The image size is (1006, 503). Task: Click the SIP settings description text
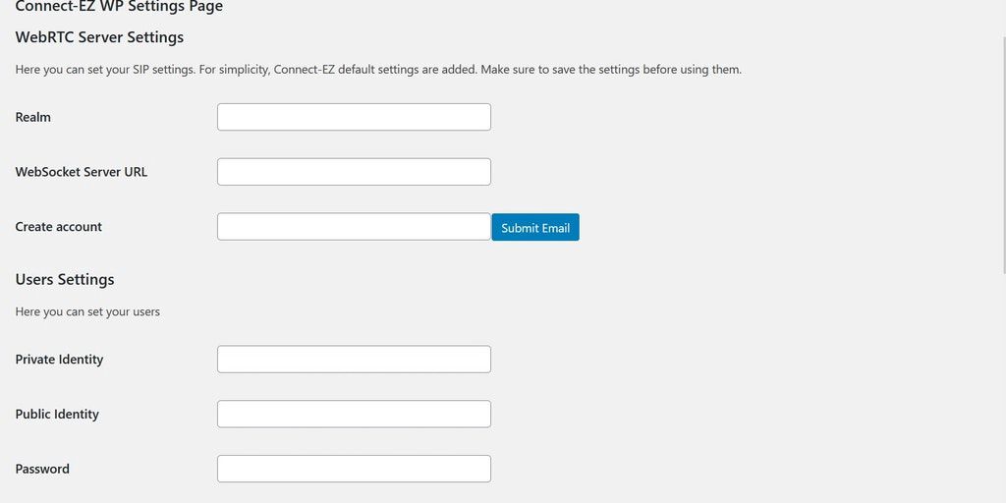378,70
